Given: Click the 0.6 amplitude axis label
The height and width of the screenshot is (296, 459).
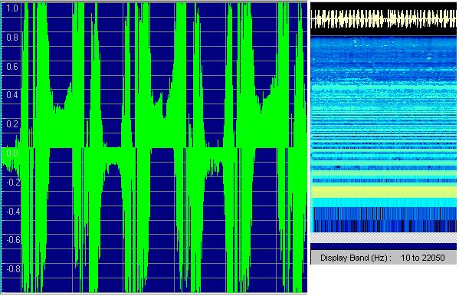Looking at the screenshot, I should click(x=12, y=67).
